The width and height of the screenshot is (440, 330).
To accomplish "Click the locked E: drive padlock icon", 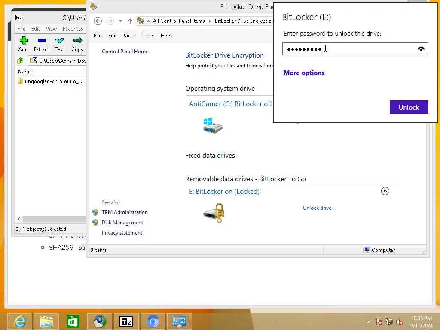I will click(x=214, y=213).
